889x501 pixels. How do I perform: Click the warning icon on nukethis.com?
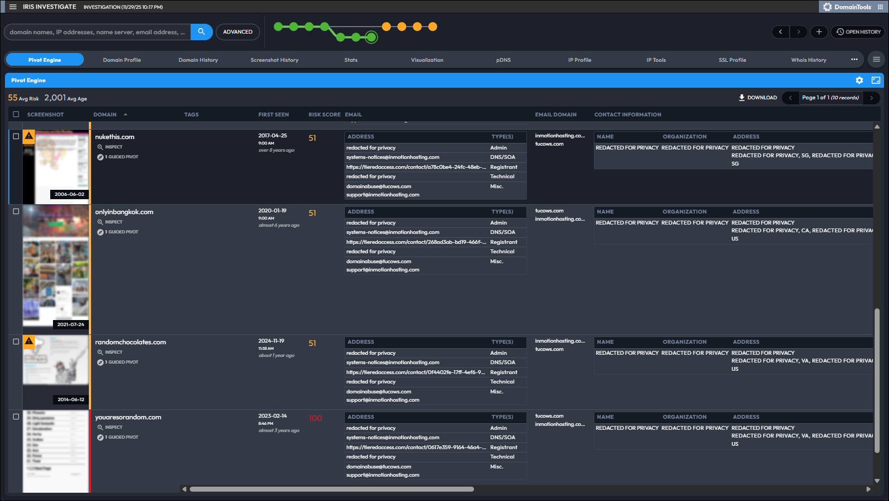click(x=29, y=136)
